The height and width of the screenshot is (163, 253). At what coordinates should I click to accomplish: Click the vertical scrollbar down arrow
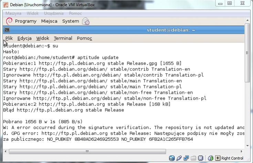[x=247, y=145]
